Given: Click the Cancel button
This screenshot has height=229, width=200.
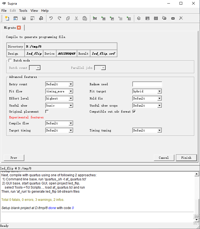Looking at the screenshot, I should 164,158.
